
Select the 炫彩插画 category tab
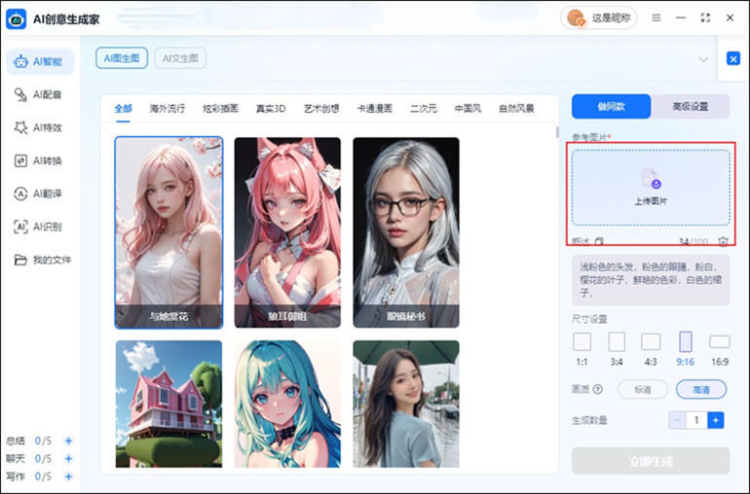coord(220,109)
